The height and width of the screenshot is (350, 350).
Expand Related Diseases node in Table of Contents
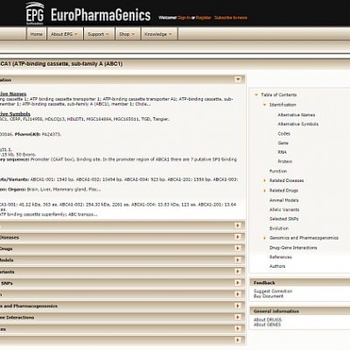[265, 180]
